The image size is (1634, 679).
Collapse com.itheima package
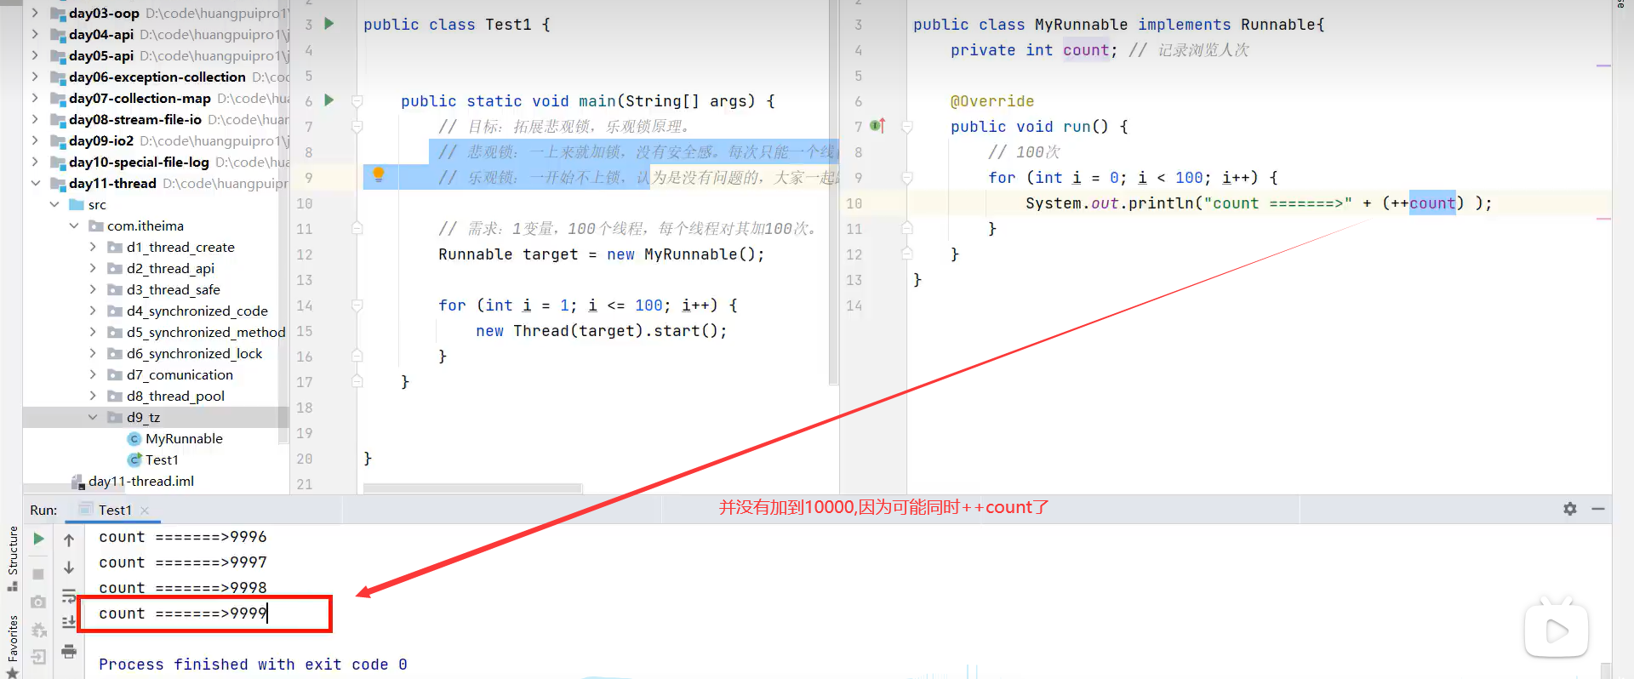click(x=74, y=225)
